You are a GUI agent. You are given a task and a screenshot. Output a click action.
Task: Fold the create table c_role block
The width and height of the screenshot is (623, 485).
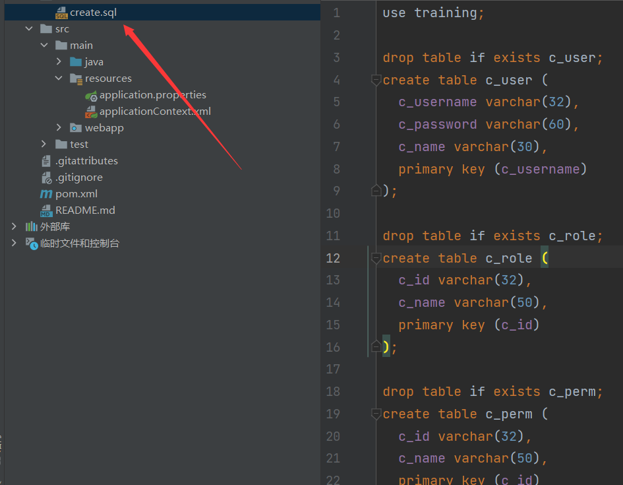[376, 258]
